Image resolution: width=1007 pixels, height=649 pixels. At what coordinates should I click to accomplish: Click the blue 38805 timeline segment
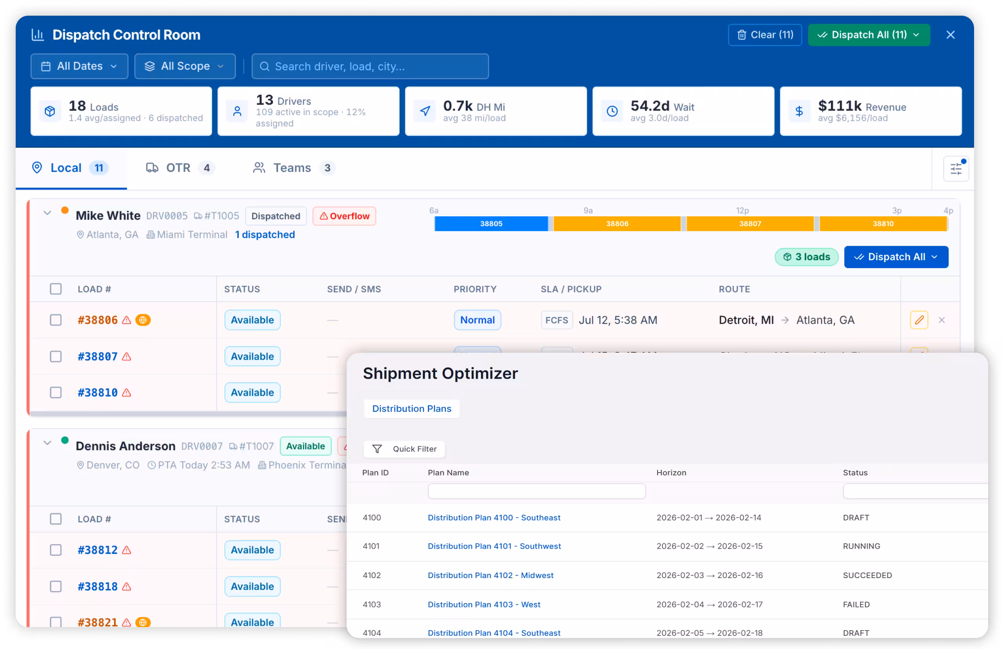pyautogui.click(x=491, y=224)
